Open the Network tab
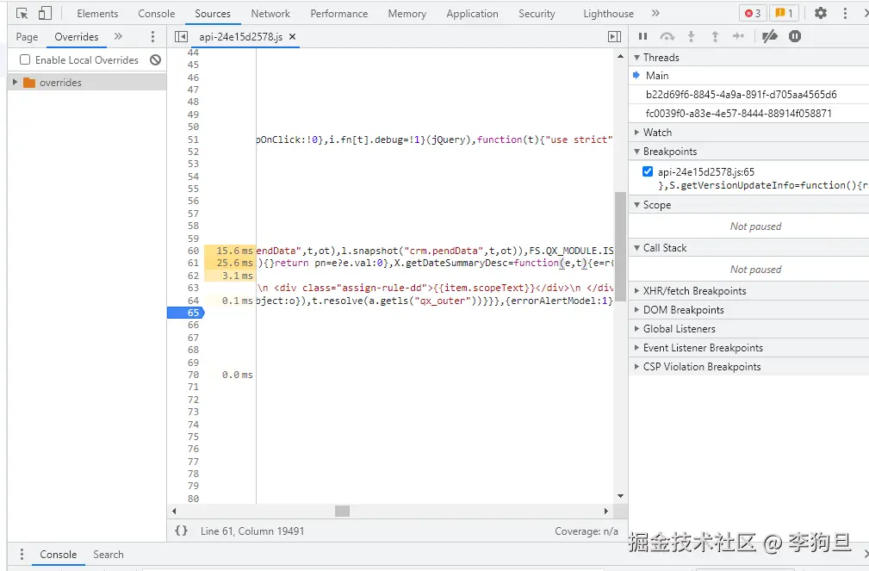 (x=270, y=13)
